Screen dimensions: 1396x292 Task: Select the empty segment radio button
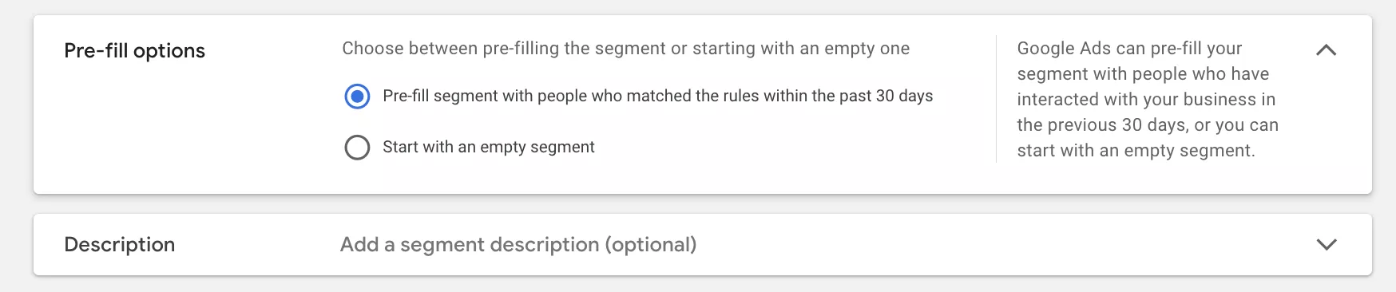click(x=357, y=148)
